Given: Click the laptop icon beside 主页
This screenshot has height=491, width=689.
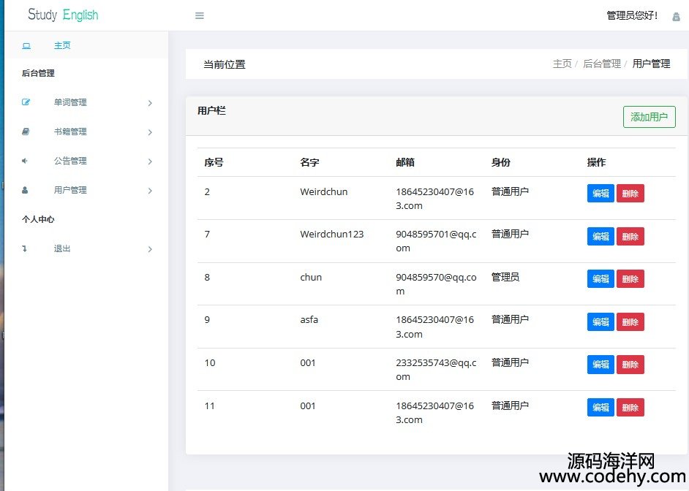Looking at the screenshot, I should [26, 46].
